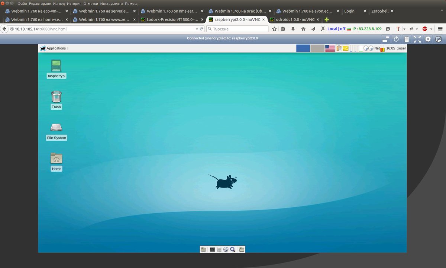Open noVNC settings gear

428,39
